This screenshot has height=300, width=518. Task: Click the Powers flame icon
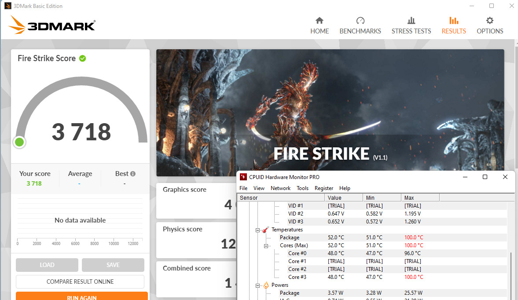click(x=266, y=285)
